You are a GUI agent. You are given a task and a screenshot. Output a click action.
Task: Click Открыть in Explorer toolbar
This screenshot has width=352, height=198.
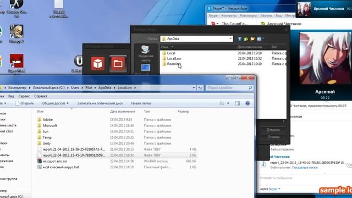tap(24, 103)
